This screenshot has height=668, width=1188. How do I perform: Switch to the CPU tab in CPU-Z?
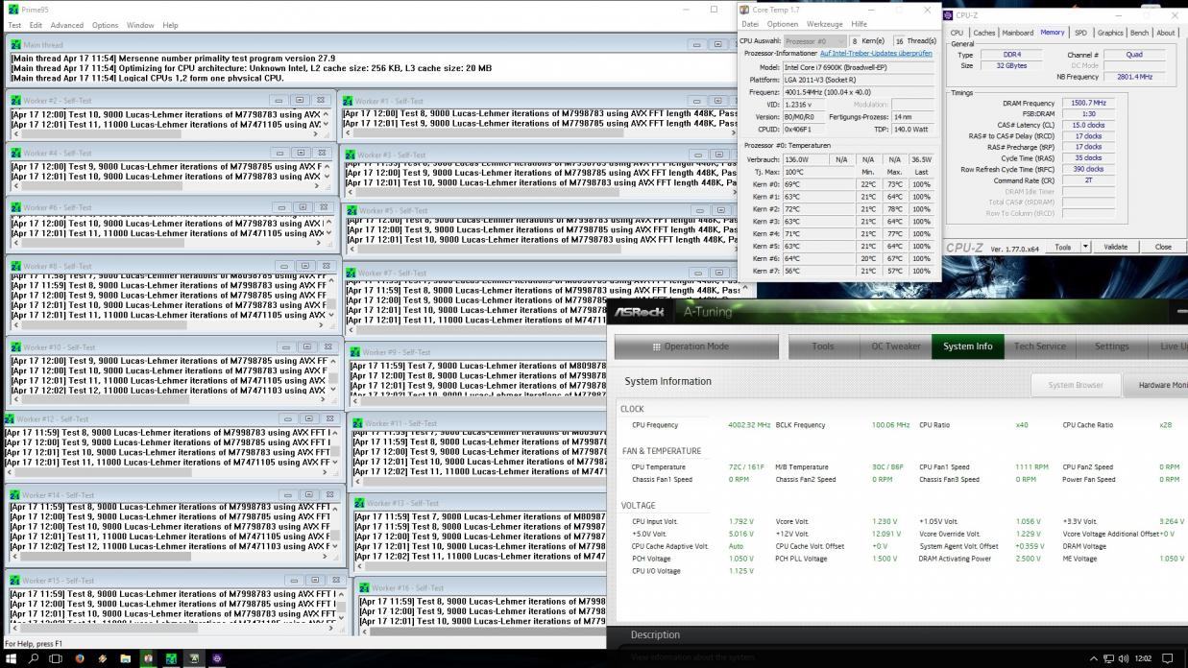point(957,33)
